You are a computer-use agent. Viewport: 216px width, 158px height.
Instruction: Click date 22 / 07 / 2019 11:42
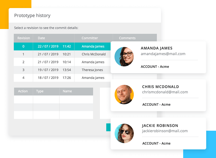coord(54,47)
